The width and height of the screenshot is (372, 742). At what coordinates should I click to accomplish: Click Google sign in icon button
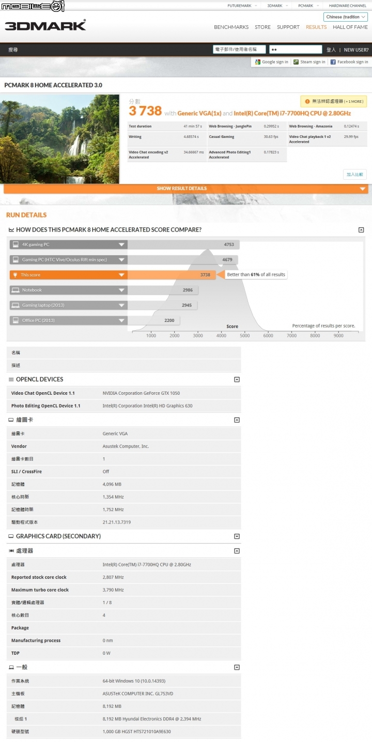click(257, 62)
